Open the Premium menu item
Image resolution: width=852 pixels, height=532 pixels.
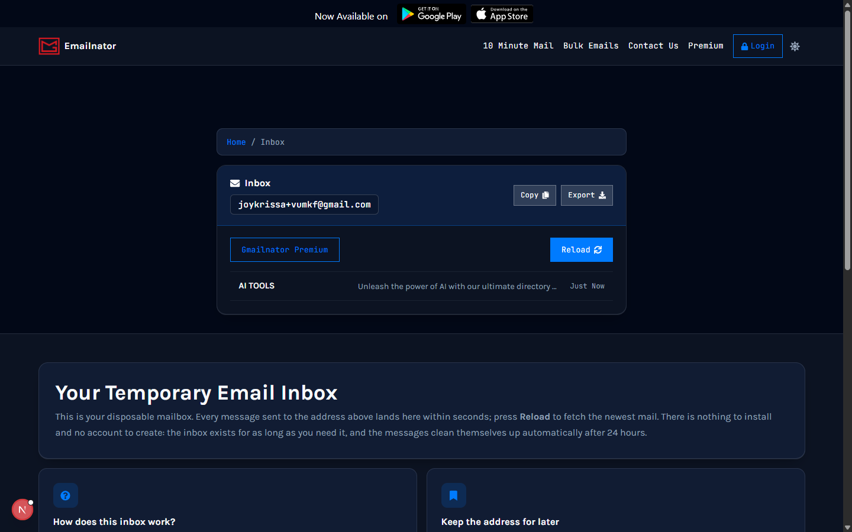click(706, 46)
